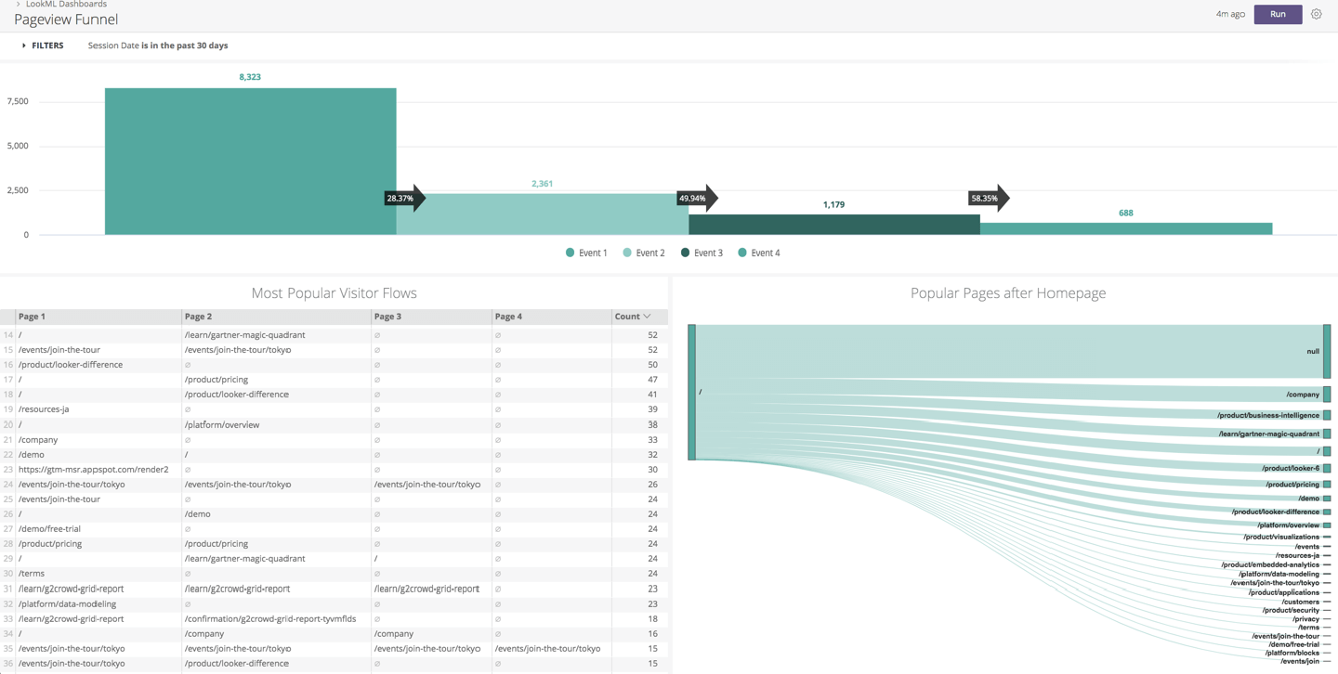Click Pageview Funnel dashboard title

click(x=66, y=19)
